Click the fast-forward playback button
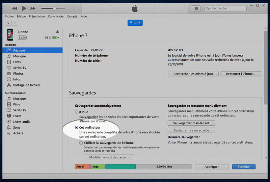This screenshot has height=182, width=270. (x=33, y=8)
